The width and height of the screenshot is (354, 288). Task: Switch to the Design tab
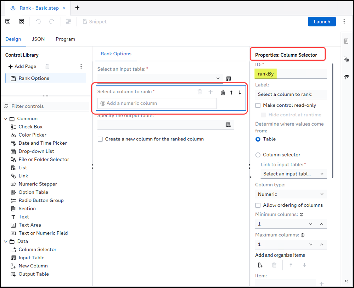pos(13,39)
